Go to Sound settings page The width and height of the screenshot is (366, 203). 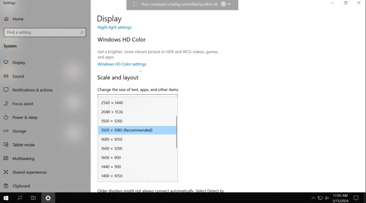[x=18, y=76]
